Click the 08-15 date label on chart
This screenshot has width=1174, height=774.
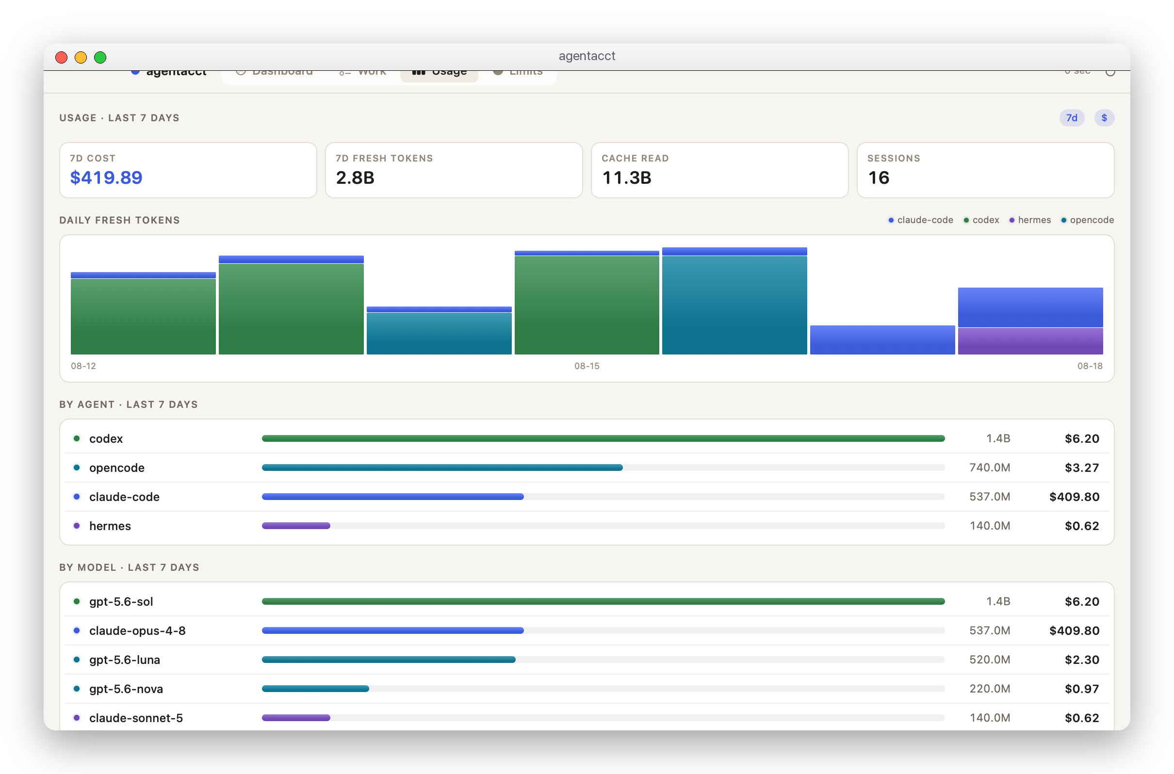[x=587, y=366]
